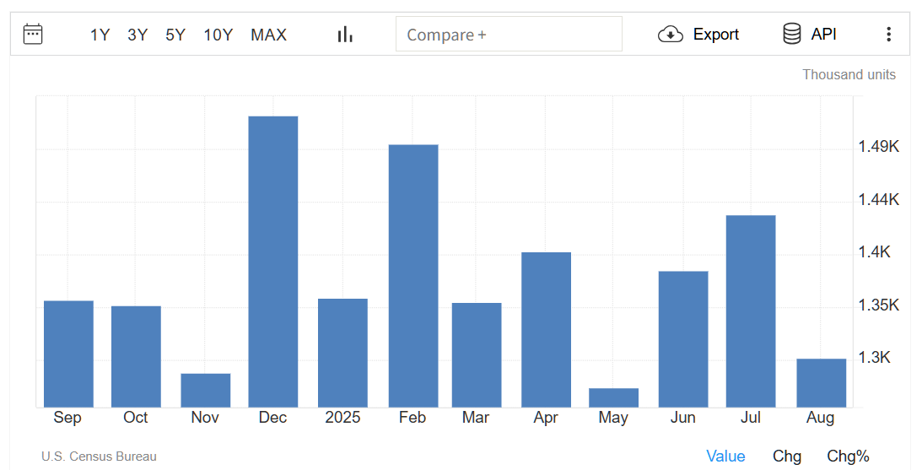
Task: Select the Value display mode
Action: tap(725, 456)
